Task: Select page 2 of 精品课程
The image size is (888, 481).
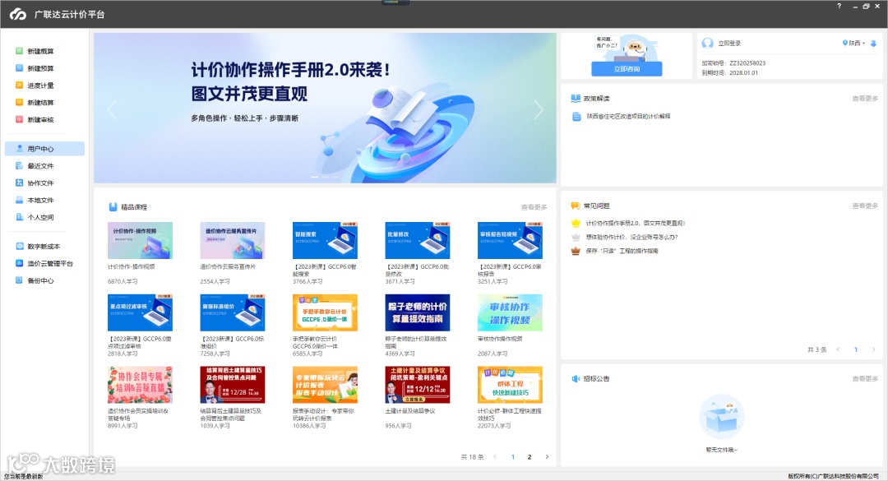Action: 530,456
